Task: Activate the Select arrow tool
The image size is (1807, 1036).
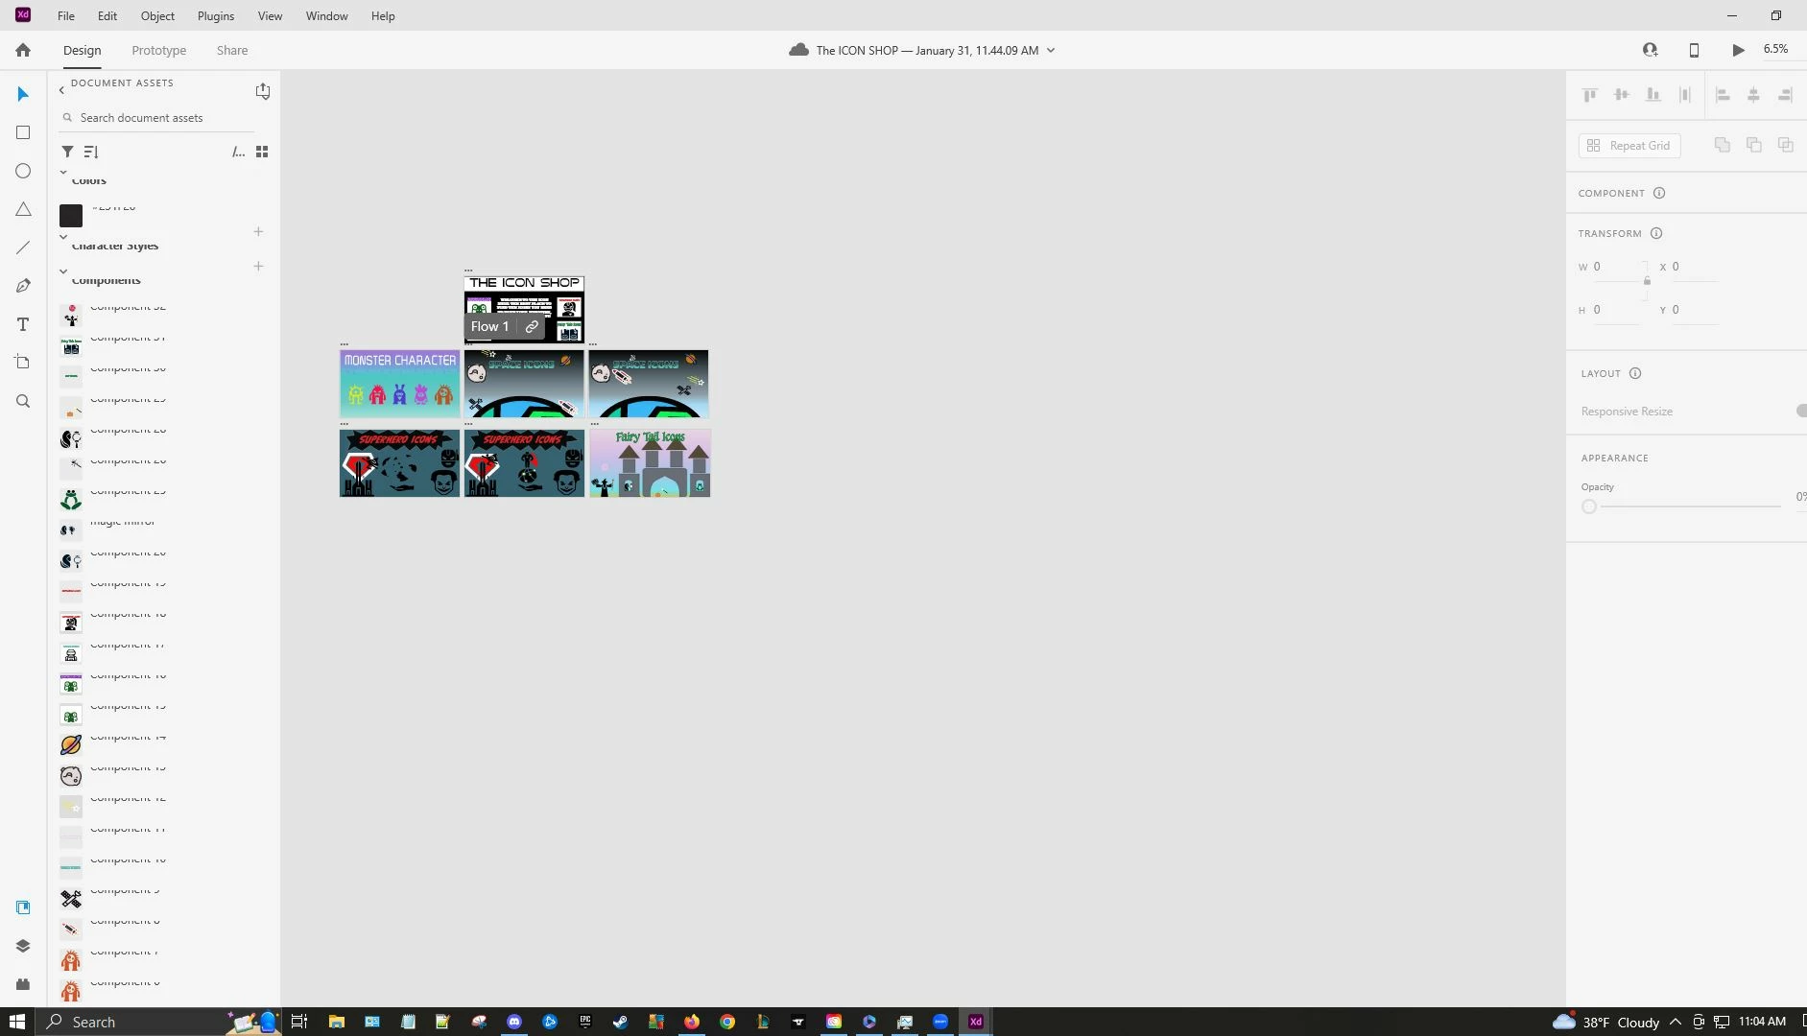Action: pyautogui.click(x=23, y=94)
